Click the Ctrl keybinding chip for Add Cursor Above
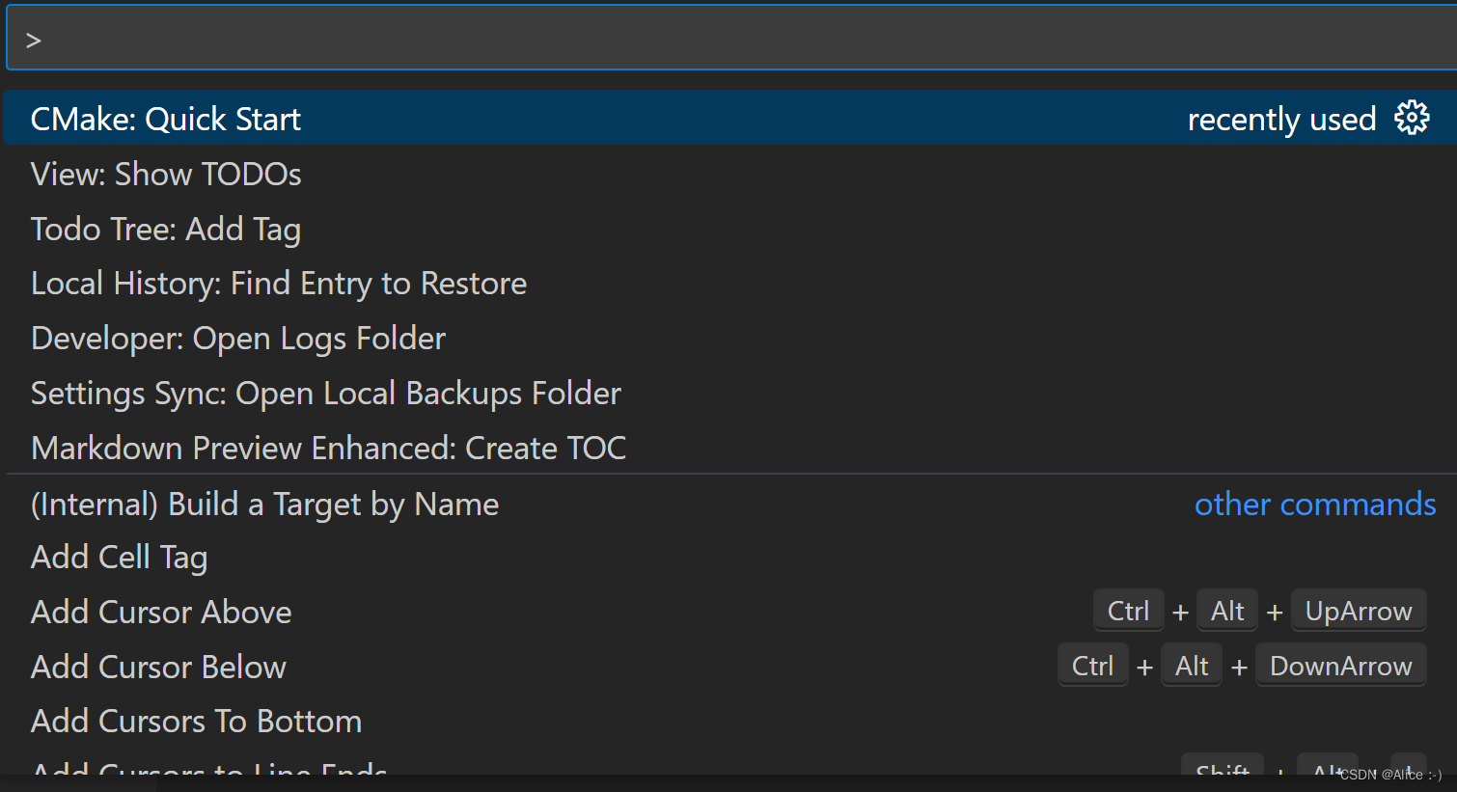This screenshot has height=792, width=1457. point(1129,610)
